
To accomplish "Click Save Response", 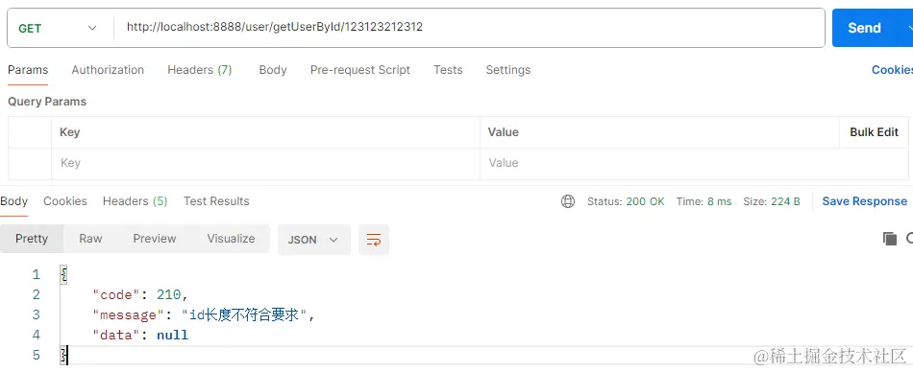I will click(x=865, y=201).
